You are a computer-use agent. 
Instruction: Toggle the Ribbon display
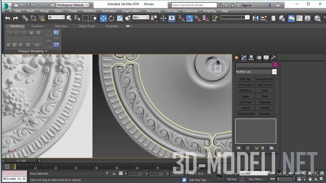tap(291, 18)
